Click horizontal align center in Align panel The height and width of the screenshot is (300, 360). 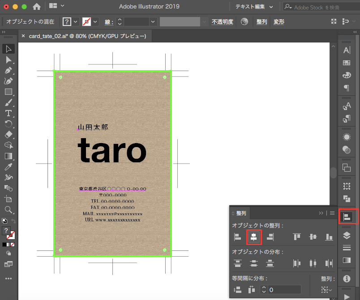coord(254,237)
